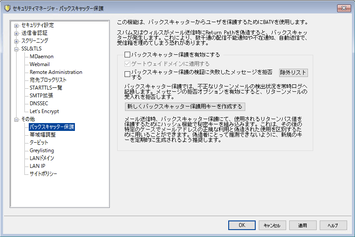Image resolution: width=355 pixels, height=237 pixels.
Task: Select バックスキャッター保護 tree item
Action: pos(52,127)
